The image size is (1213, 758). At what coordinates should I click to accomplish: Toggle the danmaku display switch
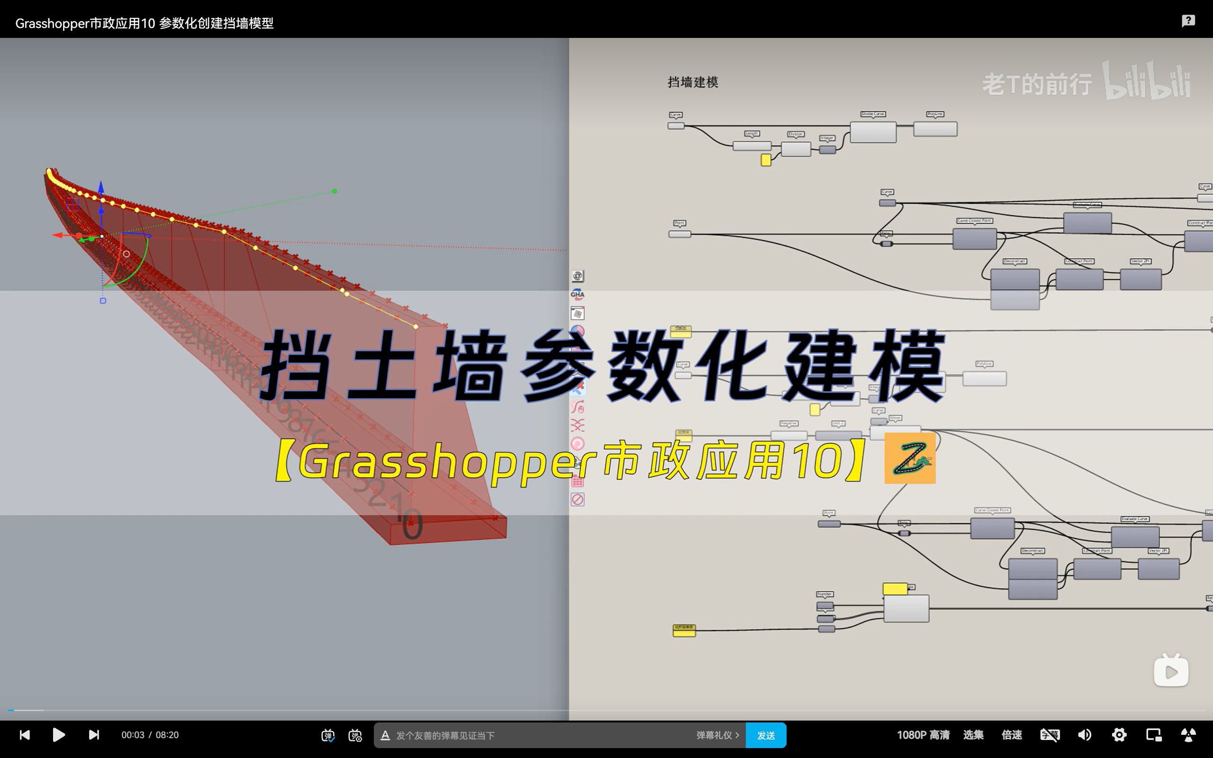point(328,735)
